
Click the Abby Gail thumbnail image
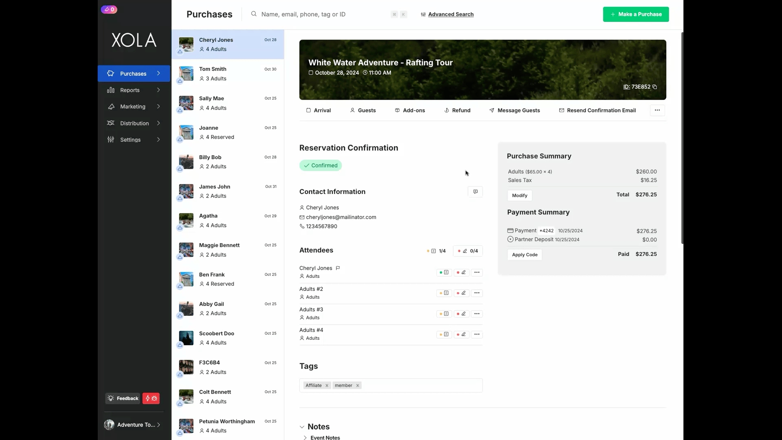click(186, 308)
